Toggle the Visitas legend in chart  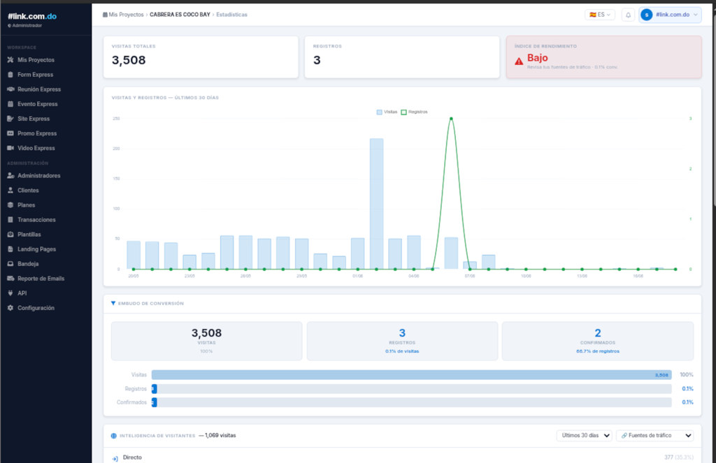[x=387, y=112]
